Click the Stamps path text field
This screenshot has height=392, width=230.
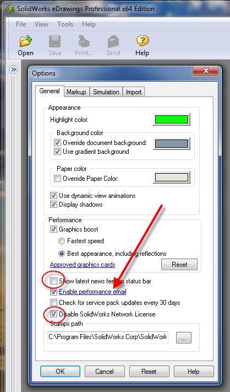pos(107,337)
